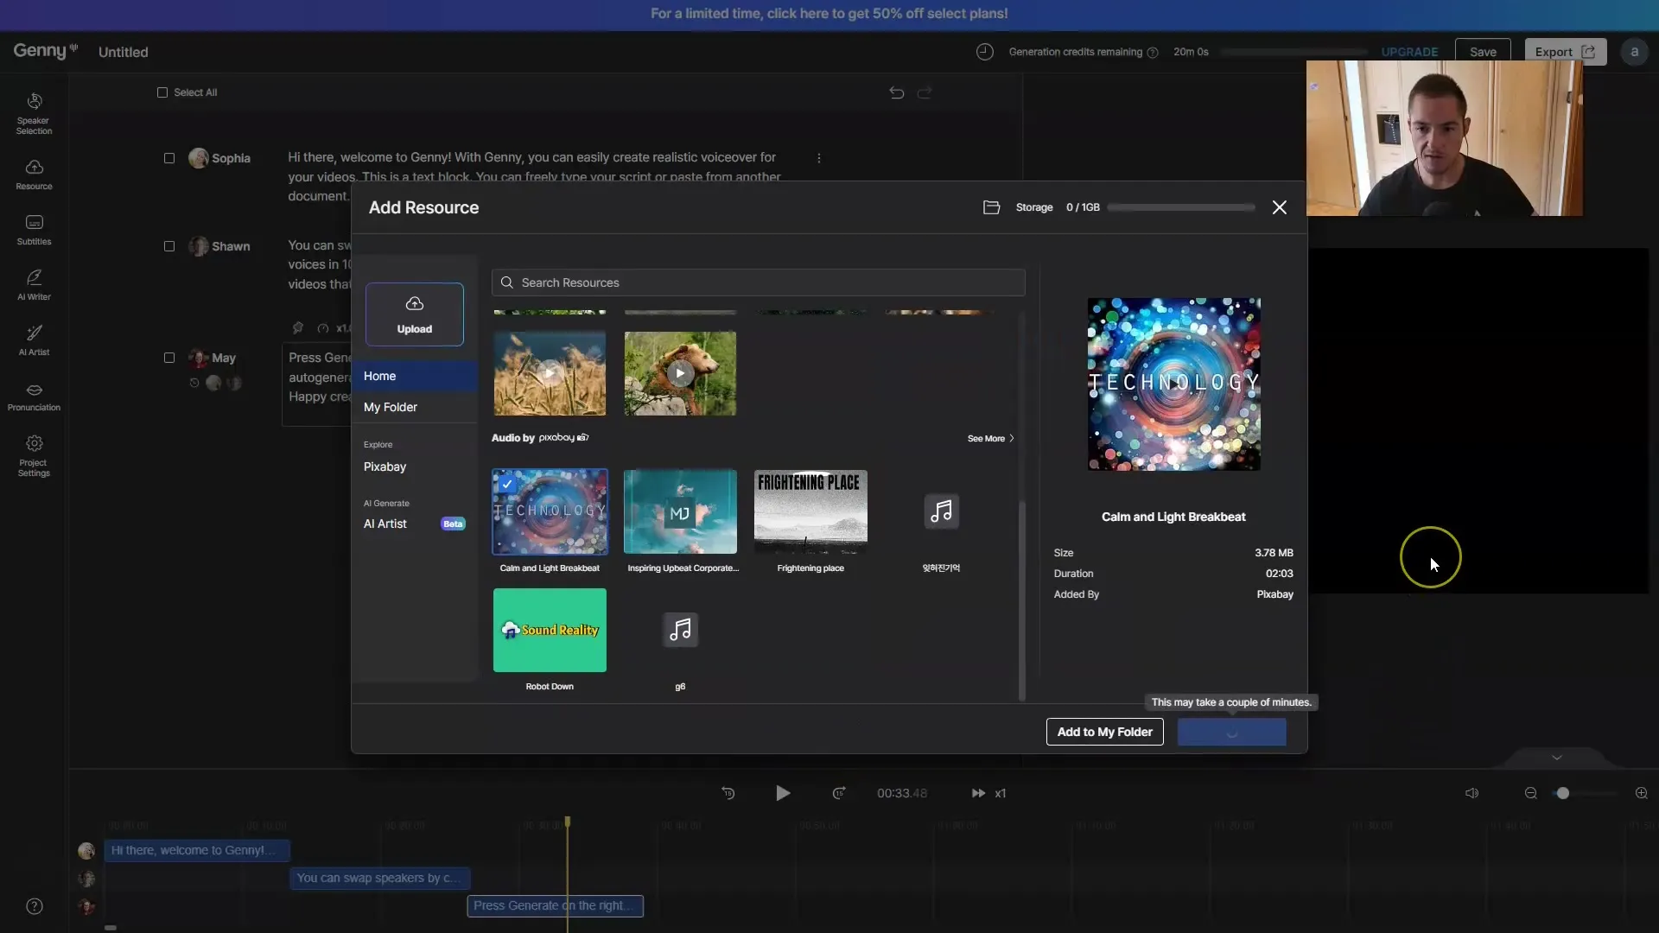
Task: Open the Pronunciation tool
Action: (x=34, y=397)
